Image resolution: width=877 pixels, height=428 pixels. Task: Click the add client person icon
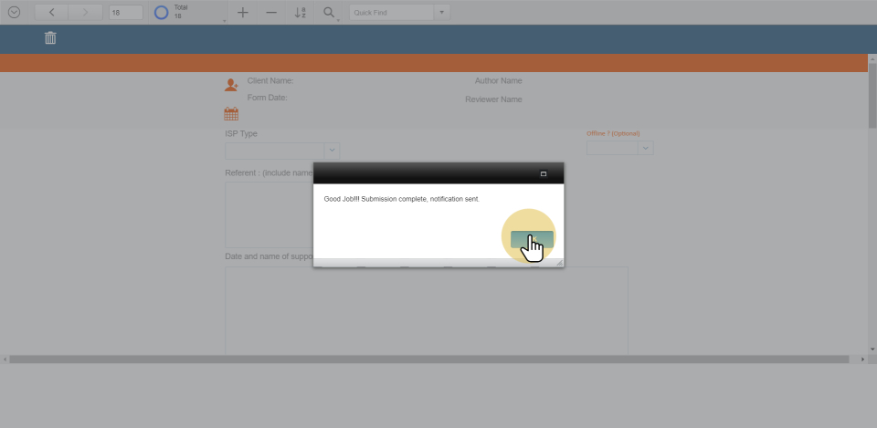tap(231, 85)
